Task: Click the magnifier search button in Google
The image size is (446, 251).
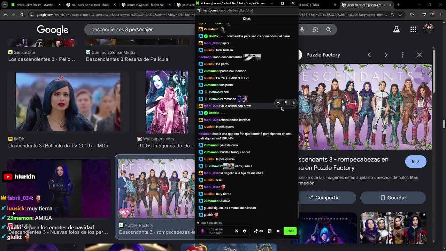Action: (329, 30)
